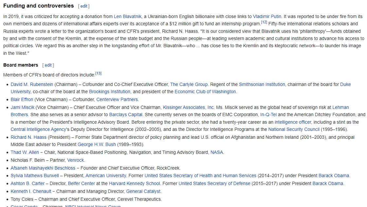Go to Smithsonian Institution article
Screen dimensions: 367x207
[262, 84]
